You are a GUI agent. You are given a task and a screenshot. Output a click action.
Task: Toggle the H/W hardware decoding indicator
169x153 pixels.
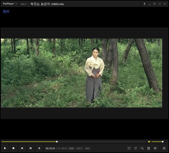tap(71, 148)
